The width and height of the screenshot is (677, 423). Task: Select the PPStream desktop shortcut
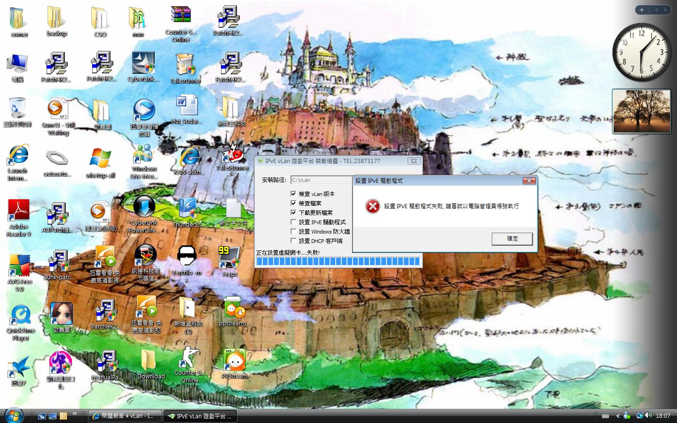[x=234, y=364]
